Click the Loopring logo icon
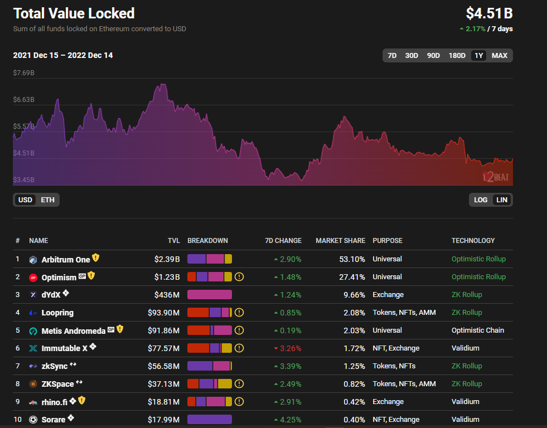 click(33, 313)
